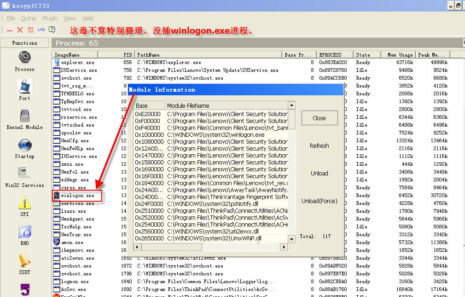Screen dimensions: 465x297
Task: Select explorer.exe process icon
Action: pos(56,62)
